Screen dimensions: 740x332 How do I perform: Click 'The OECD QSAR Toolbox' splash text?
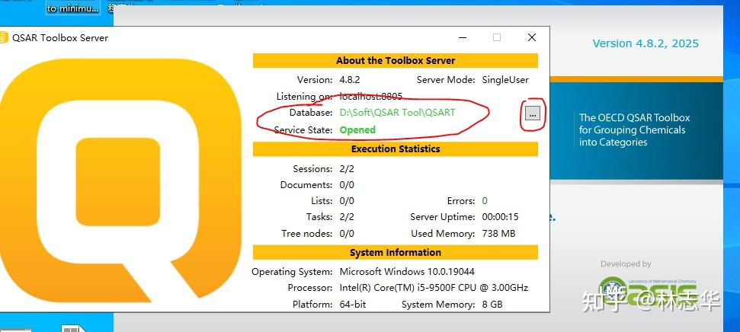(634, 118)
